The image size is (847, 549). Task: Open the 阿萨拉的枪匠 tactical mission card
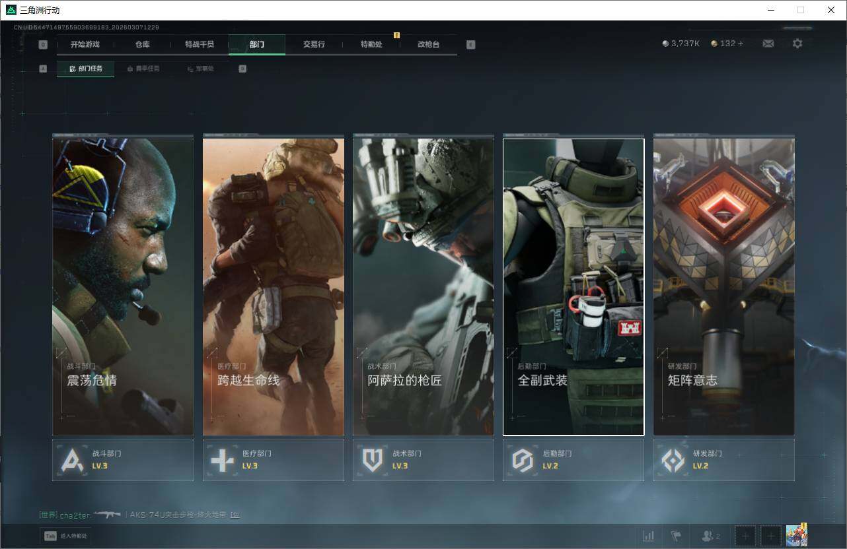(x=423, y=286)
